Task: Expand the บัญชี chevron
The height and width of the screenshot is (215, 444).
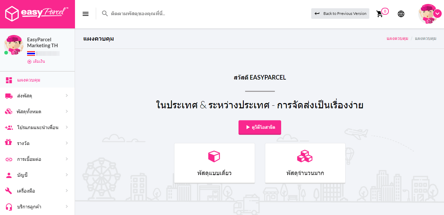Action: pos(67,175)
